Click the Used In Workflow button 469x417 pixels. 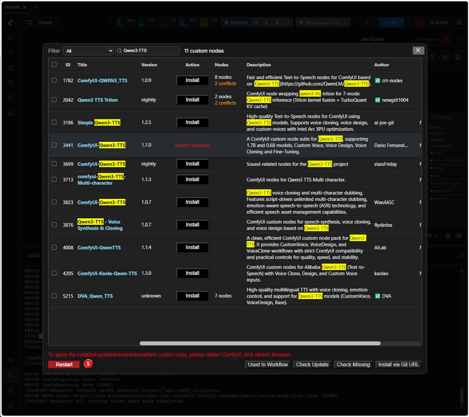click(x=268, y=365)
